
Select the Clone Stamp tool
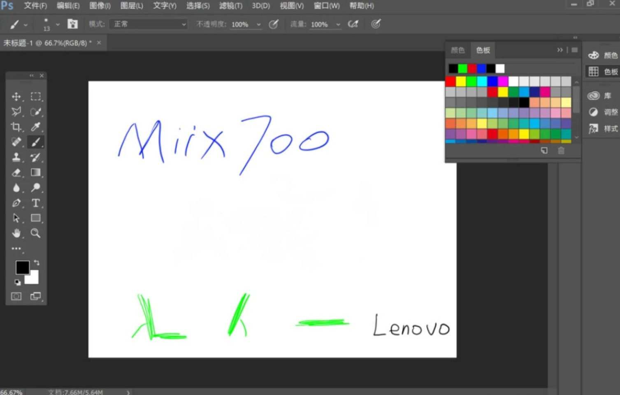[16, 157]
